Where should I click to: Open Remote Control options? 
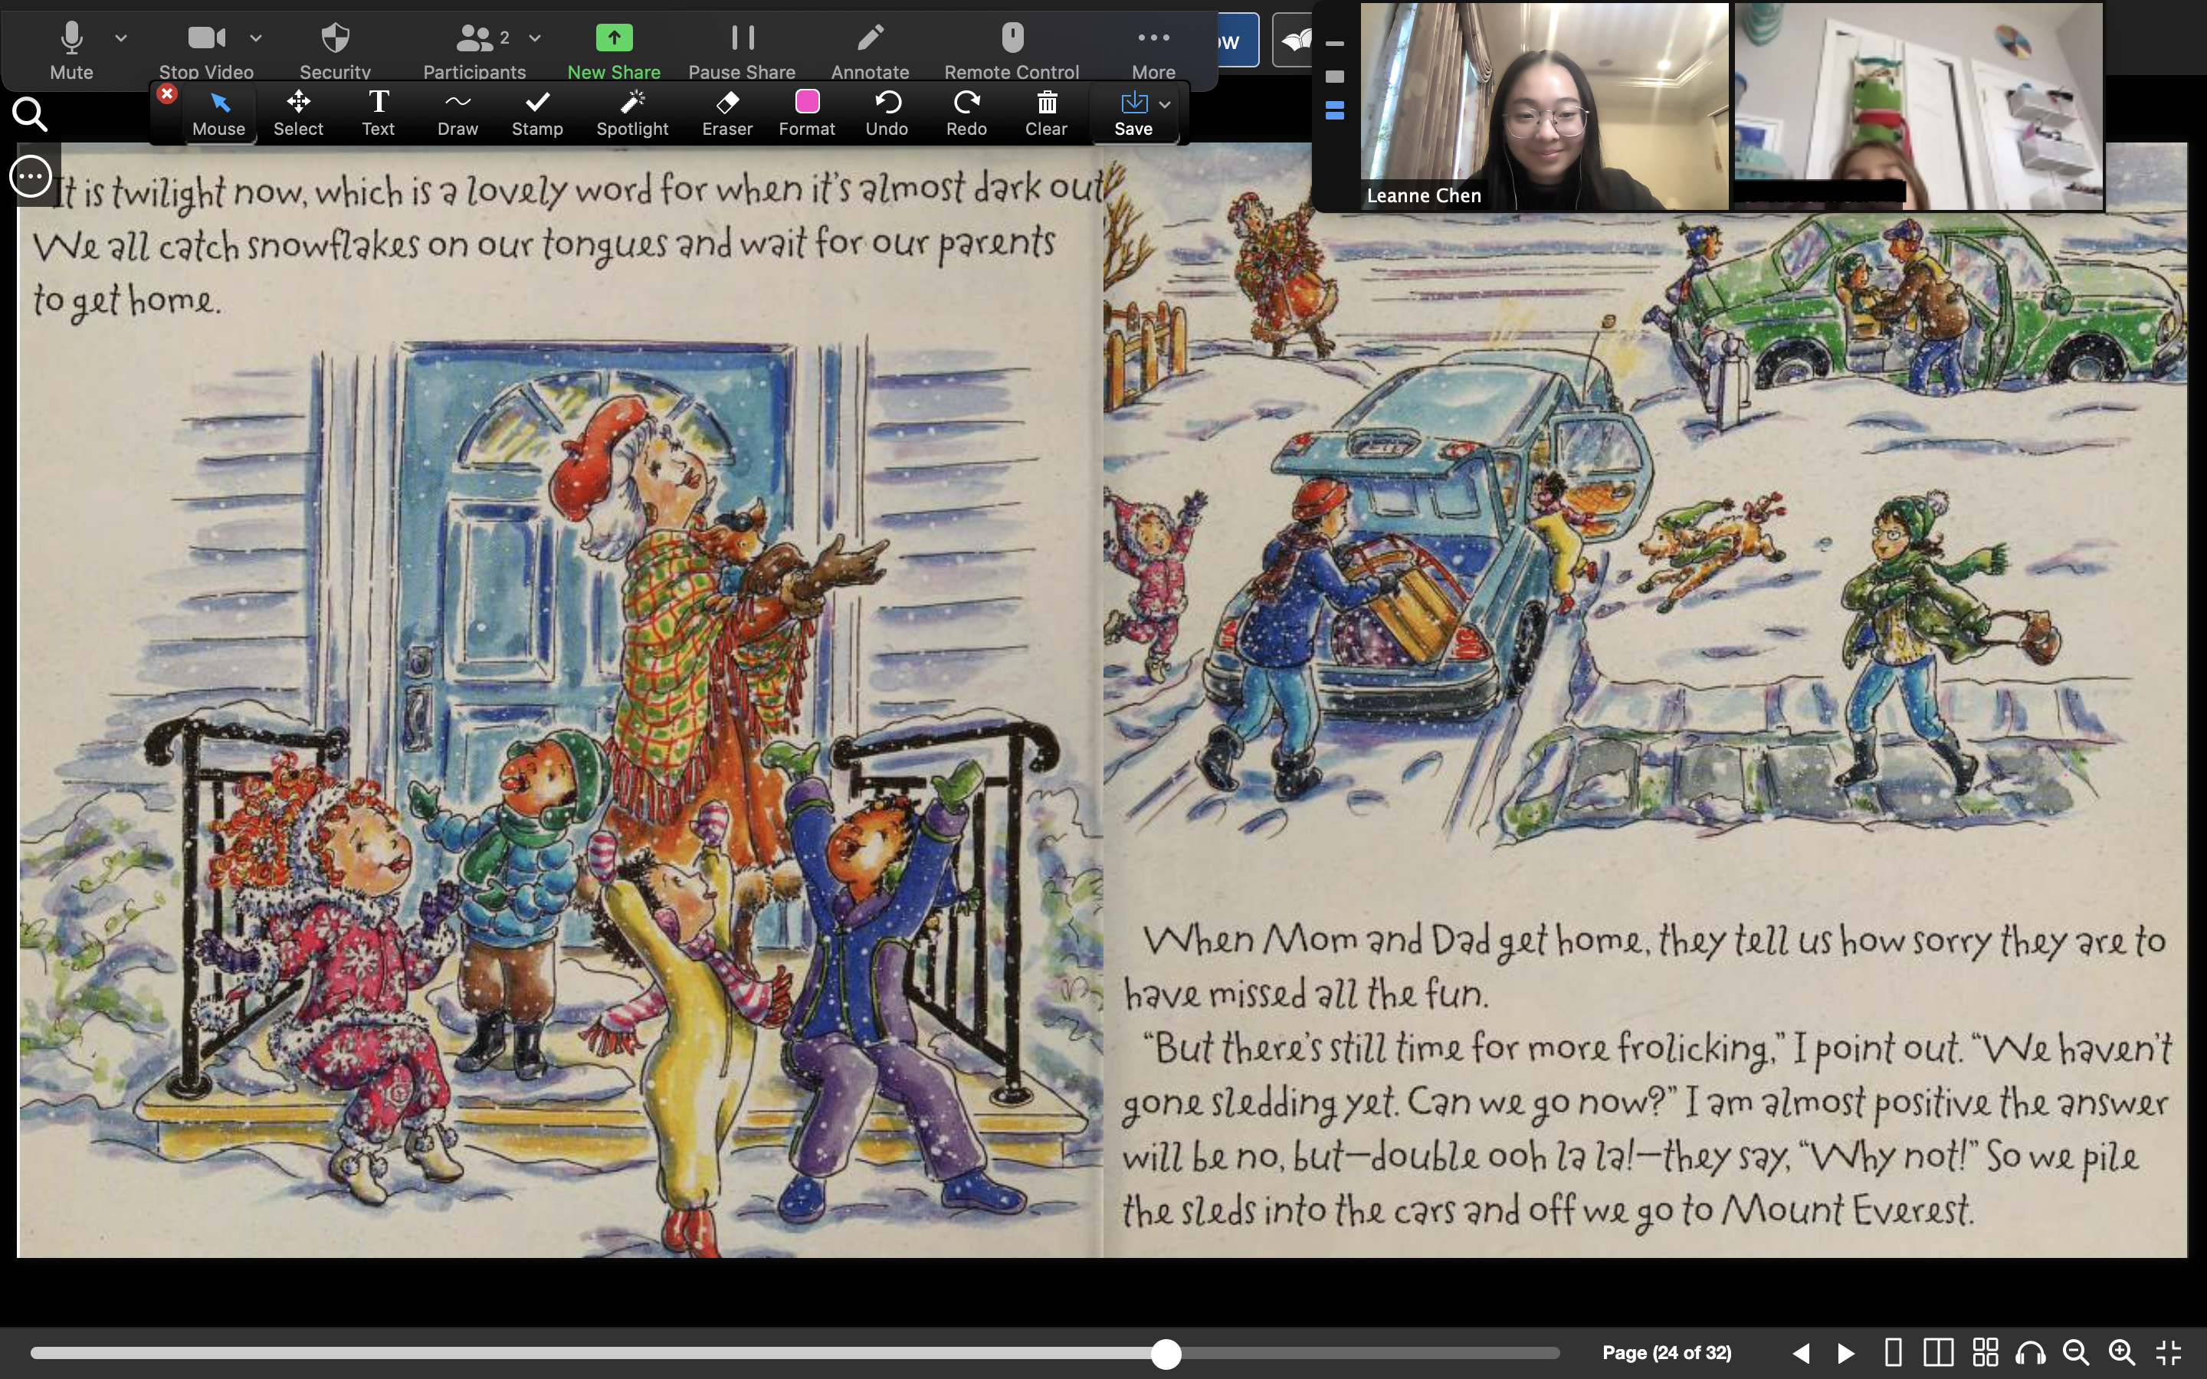pos(1012,49)
